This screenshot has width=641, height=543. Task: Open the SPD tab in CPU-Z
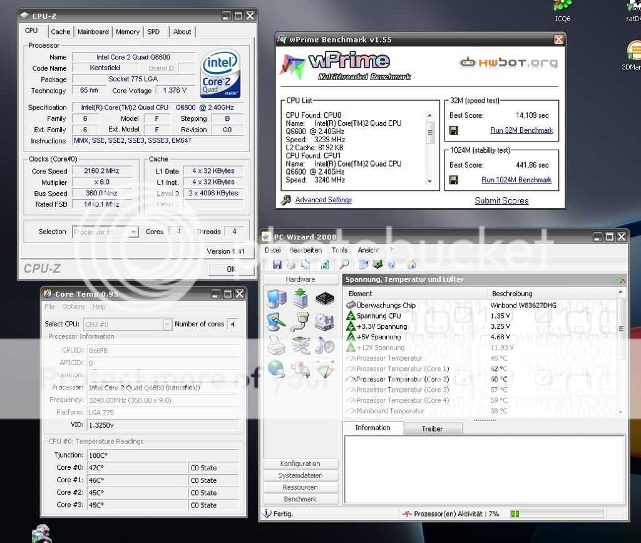tap(154, 32)
